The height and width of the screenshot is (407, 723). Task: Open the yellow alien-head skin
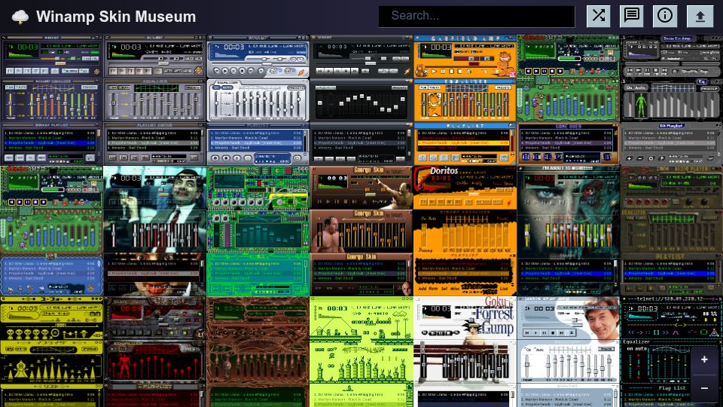51,352
